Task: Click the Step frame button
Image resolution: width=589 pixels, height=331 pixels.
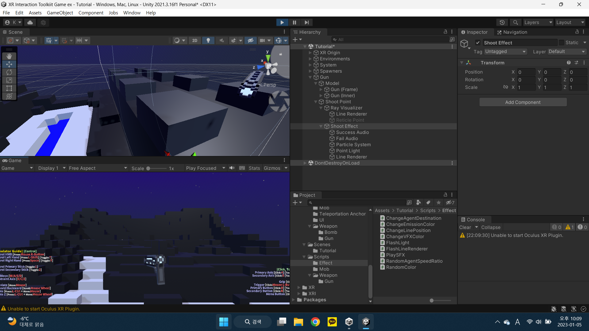Action: [307, 22]
